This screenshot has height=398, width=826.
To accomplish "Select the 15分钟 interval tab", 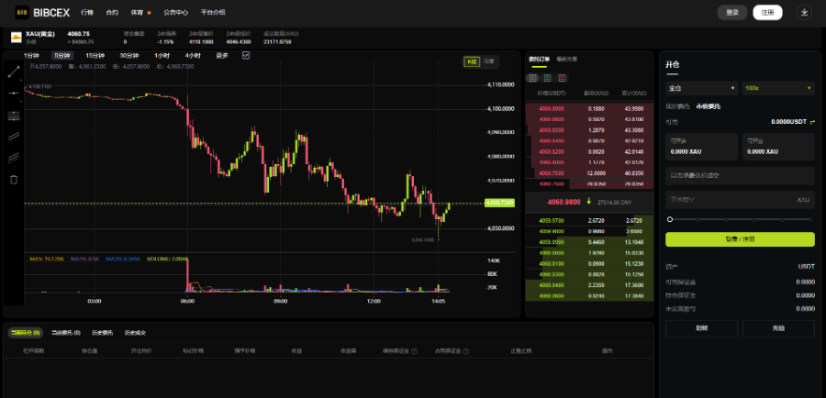I will [x=95, y=55].
